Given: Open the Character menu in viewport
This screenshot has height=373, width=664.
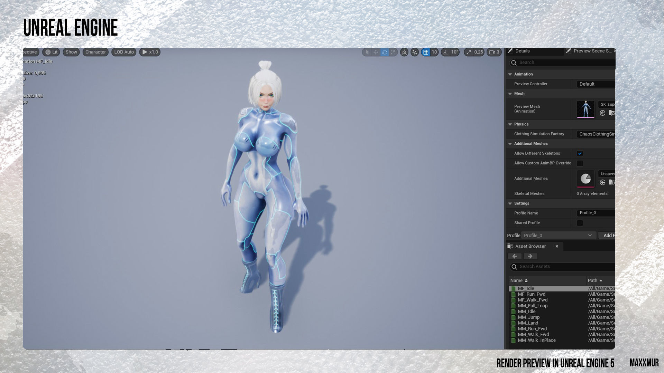Looking at the screenshot, I should point(95,52).
